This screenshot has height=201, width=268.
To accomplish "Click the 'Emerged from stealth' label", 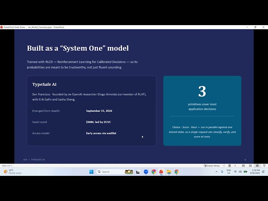I will click(x=46, y=111).
